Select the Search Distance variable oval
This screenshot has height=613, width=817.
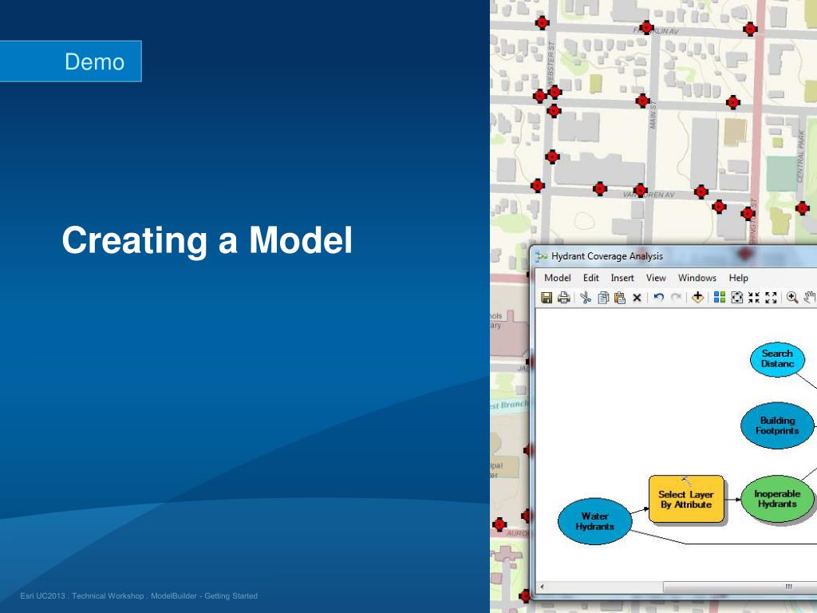[777, 359]
